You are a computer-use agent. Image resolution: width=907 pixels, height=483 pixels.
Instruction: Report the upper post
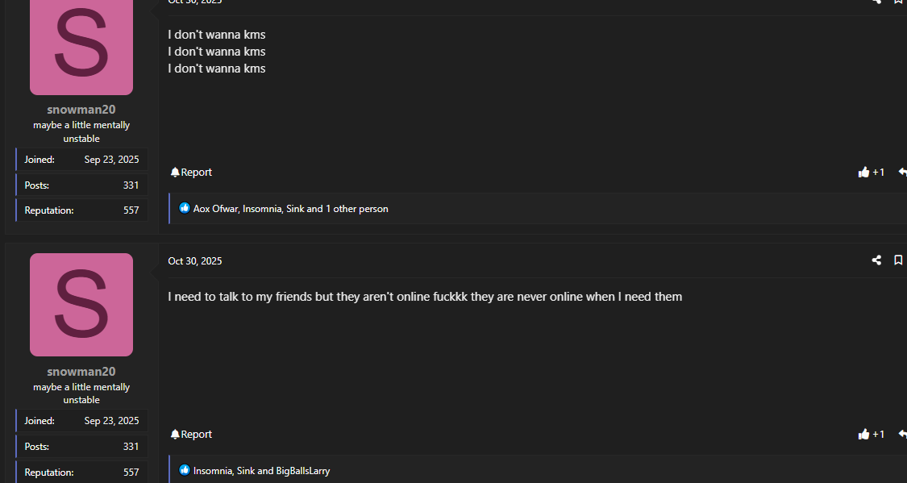tap(191, 172)
